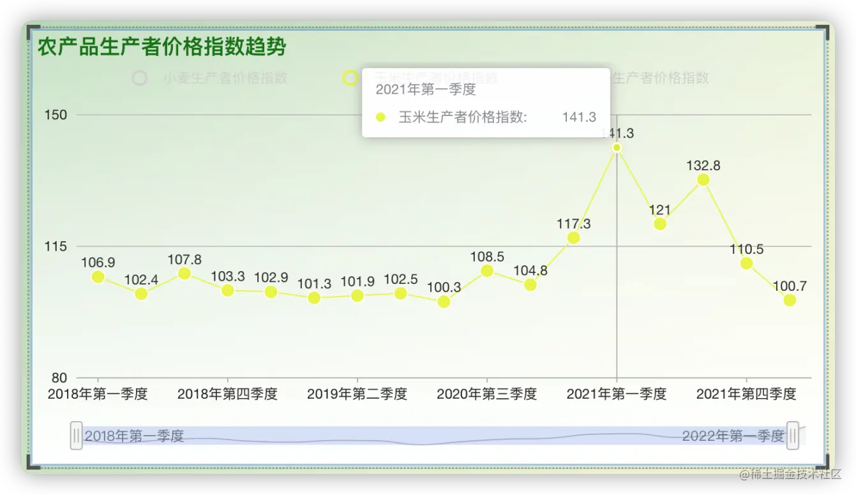This screenshot has height=495, width=856.
Task: Click the y-axis value 115
Action: tap(55, 246)
